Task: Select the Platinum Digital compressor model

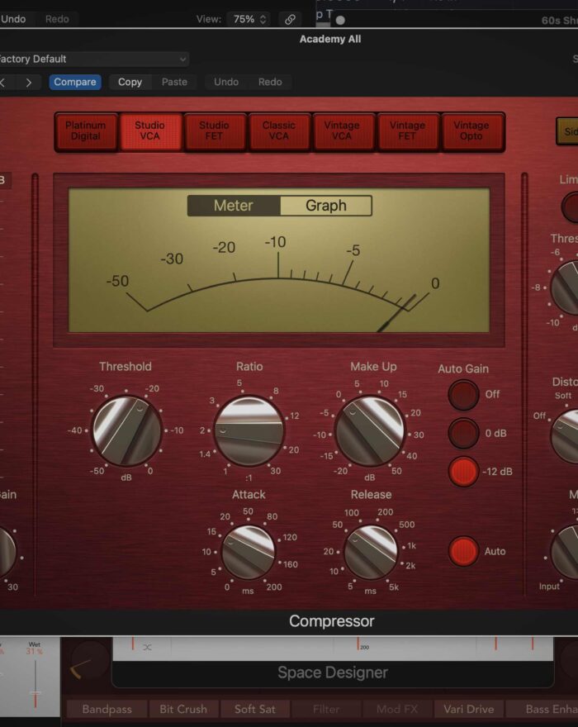Action: click(86, 131)
